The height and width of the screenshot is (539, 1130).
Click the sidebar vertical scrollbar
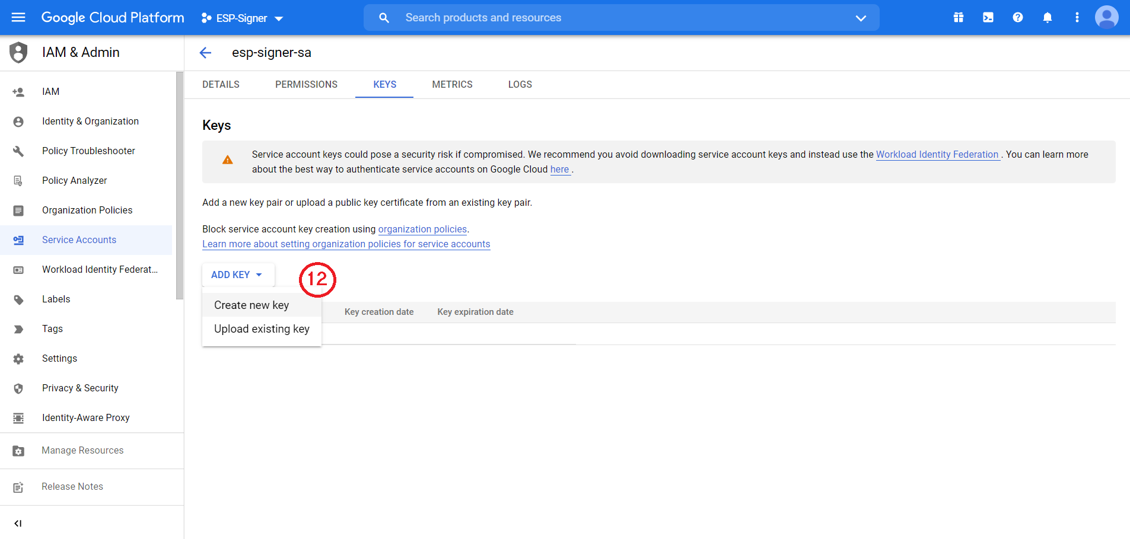(180, 186)
